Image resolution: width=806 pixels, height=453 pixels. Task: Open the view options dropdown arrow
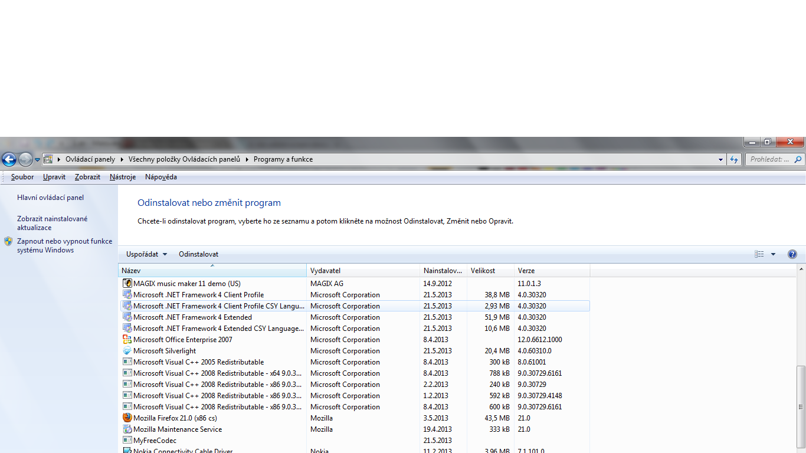click(773, 254)
